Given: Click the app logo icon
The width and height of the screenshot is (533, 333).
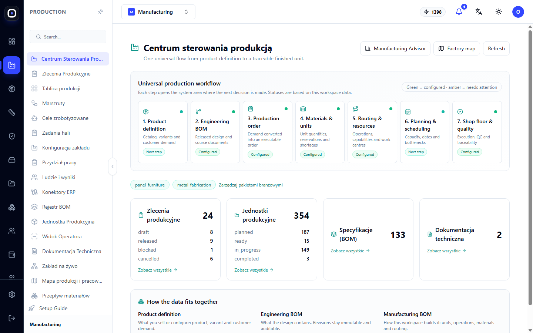Looking at the screenshot, I should [x=12, y=13].
